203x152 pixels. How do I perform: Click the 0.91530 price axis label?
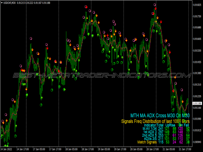coord(197,51)
